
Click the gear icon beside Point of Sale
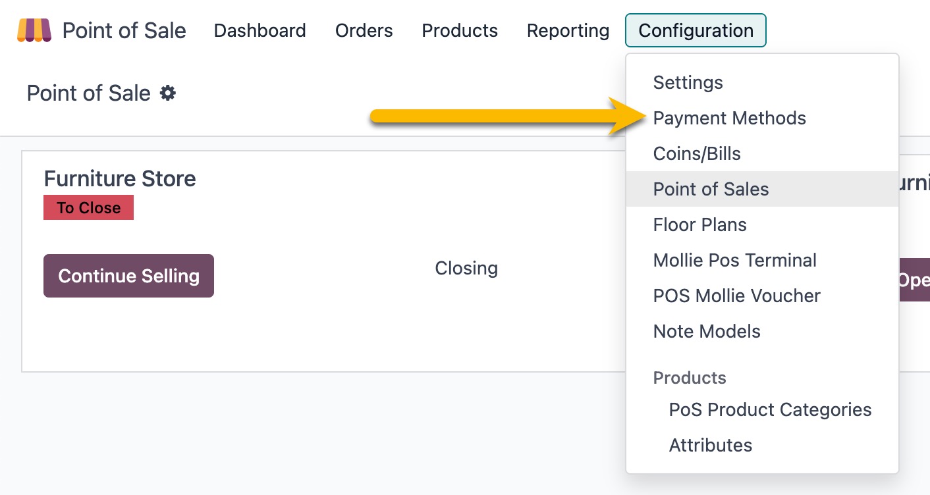click(168, 93)
